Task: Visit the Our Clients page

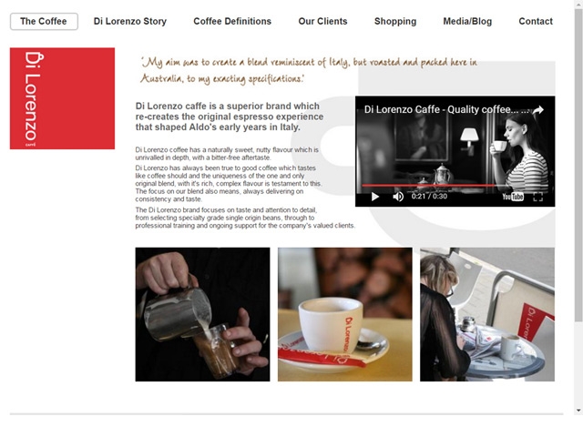Action: pos(322,21)
